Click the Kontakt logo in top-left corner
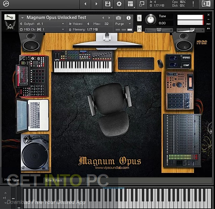 [6, 4]
